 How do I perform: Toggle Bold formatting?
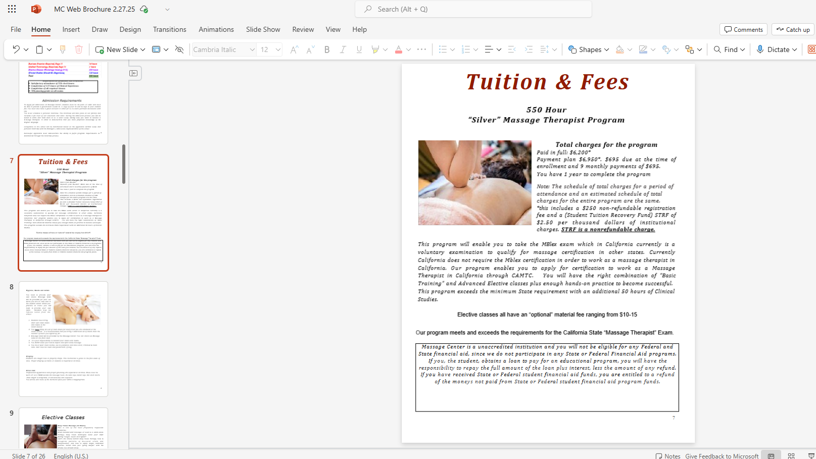[327, 49]
